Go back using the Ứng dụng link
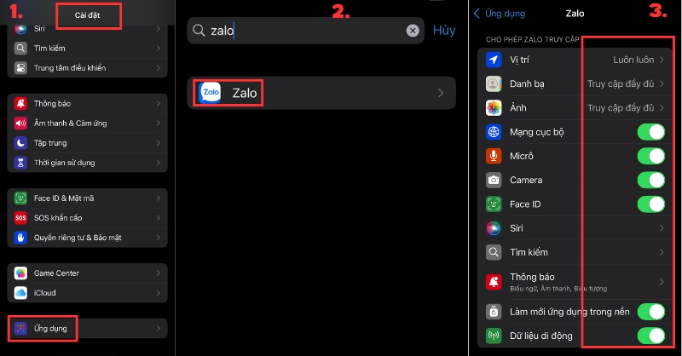 pyautogui.click(x=500, y=14)
